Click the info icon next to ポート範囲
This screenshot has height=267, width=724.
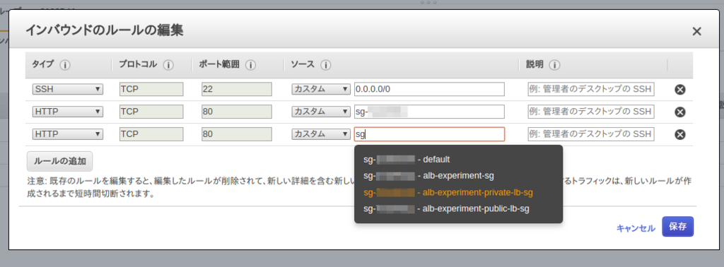(x=251, y=65)
